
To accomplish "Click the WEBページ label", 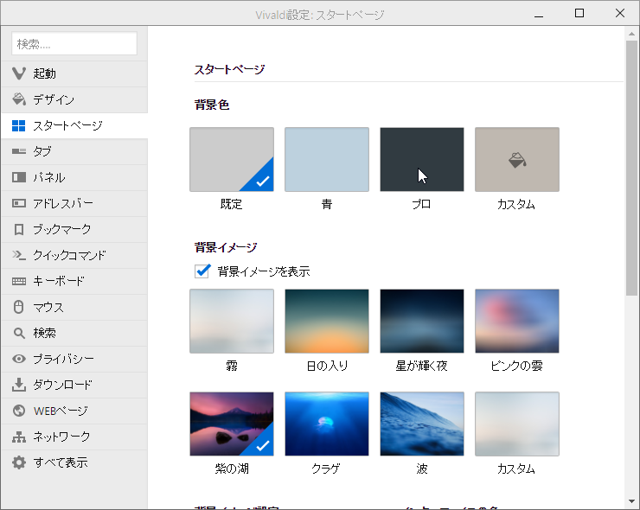I will [61, 411].
